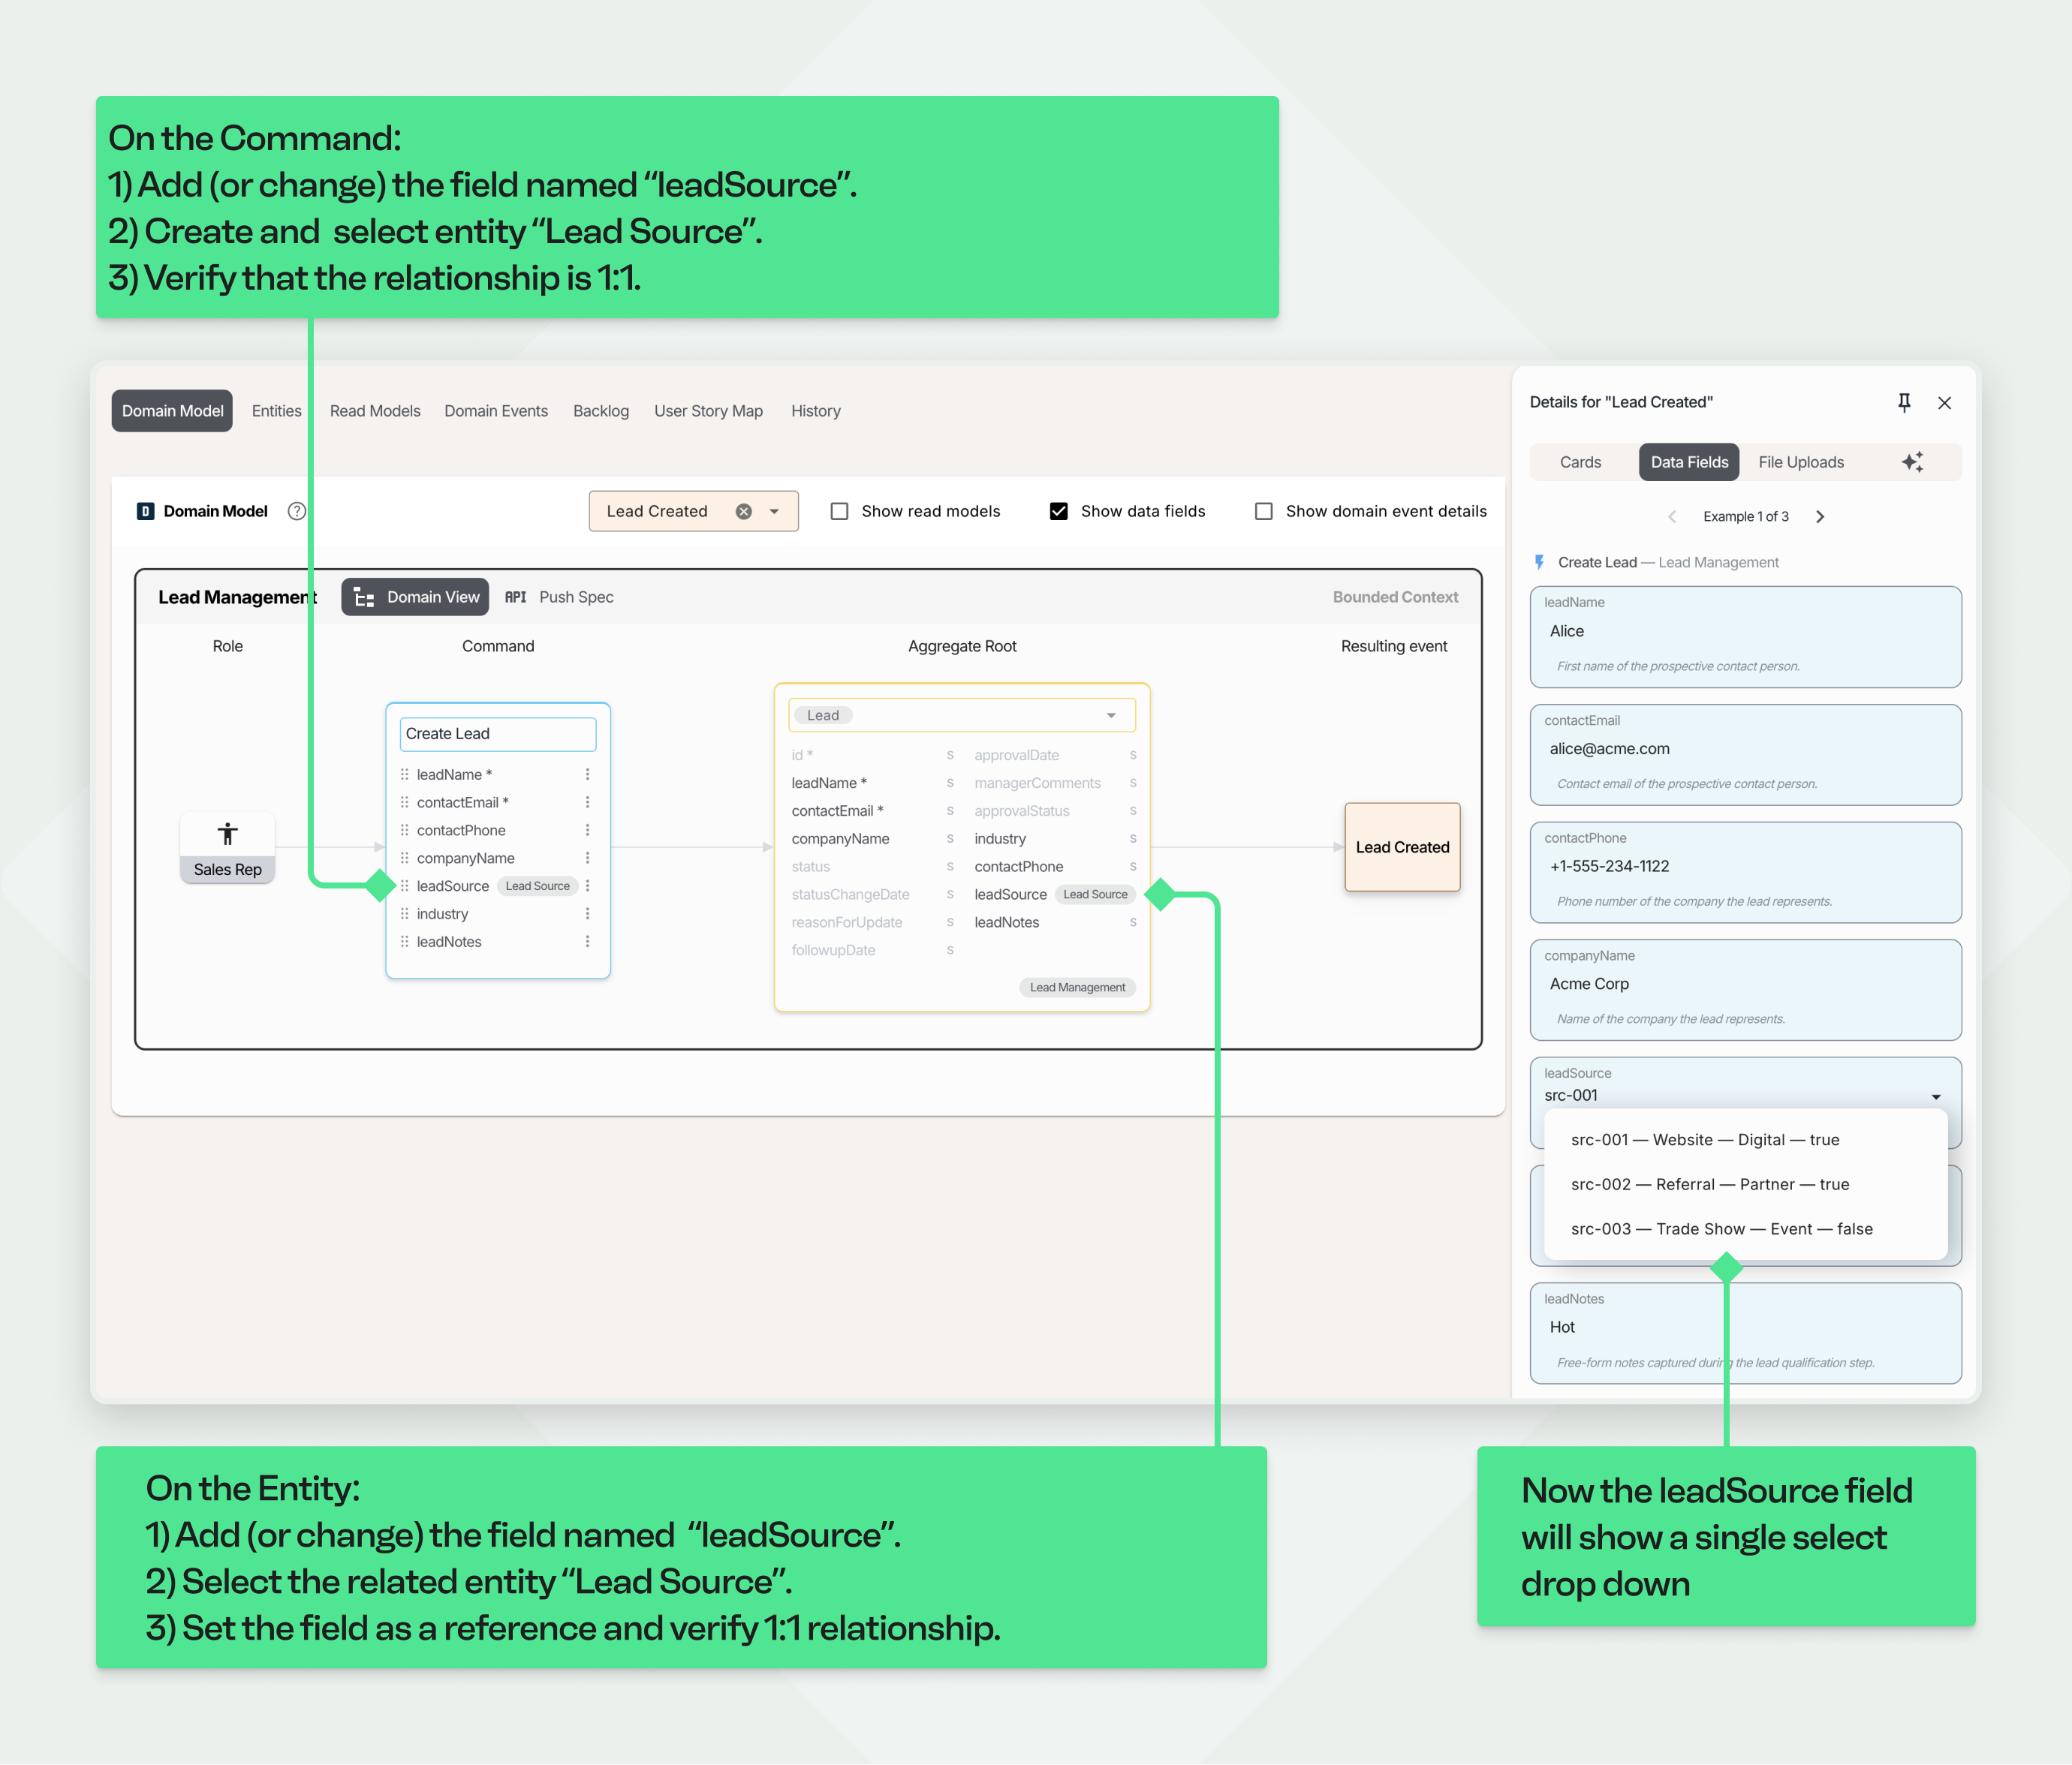
Task: Click the Lead Management bounded context title
Action: [237, 597]
